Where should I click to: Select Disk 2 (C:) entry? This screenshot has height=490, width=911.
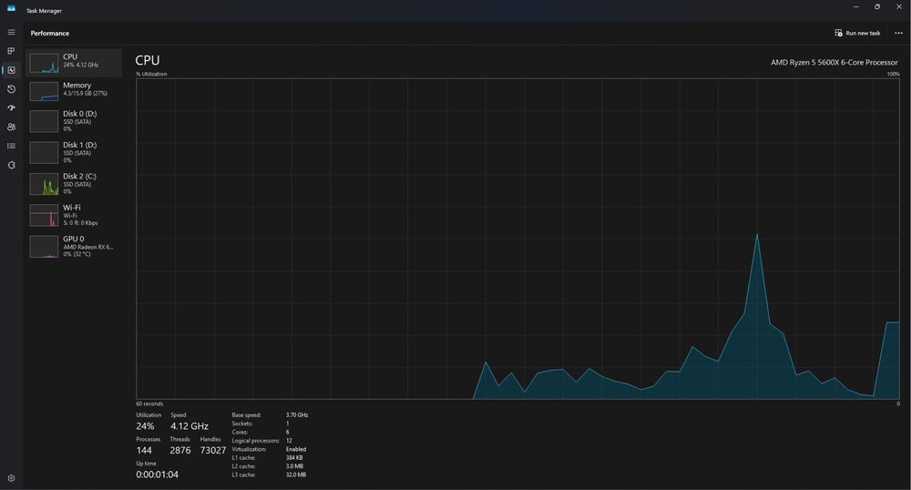point(74,183)
